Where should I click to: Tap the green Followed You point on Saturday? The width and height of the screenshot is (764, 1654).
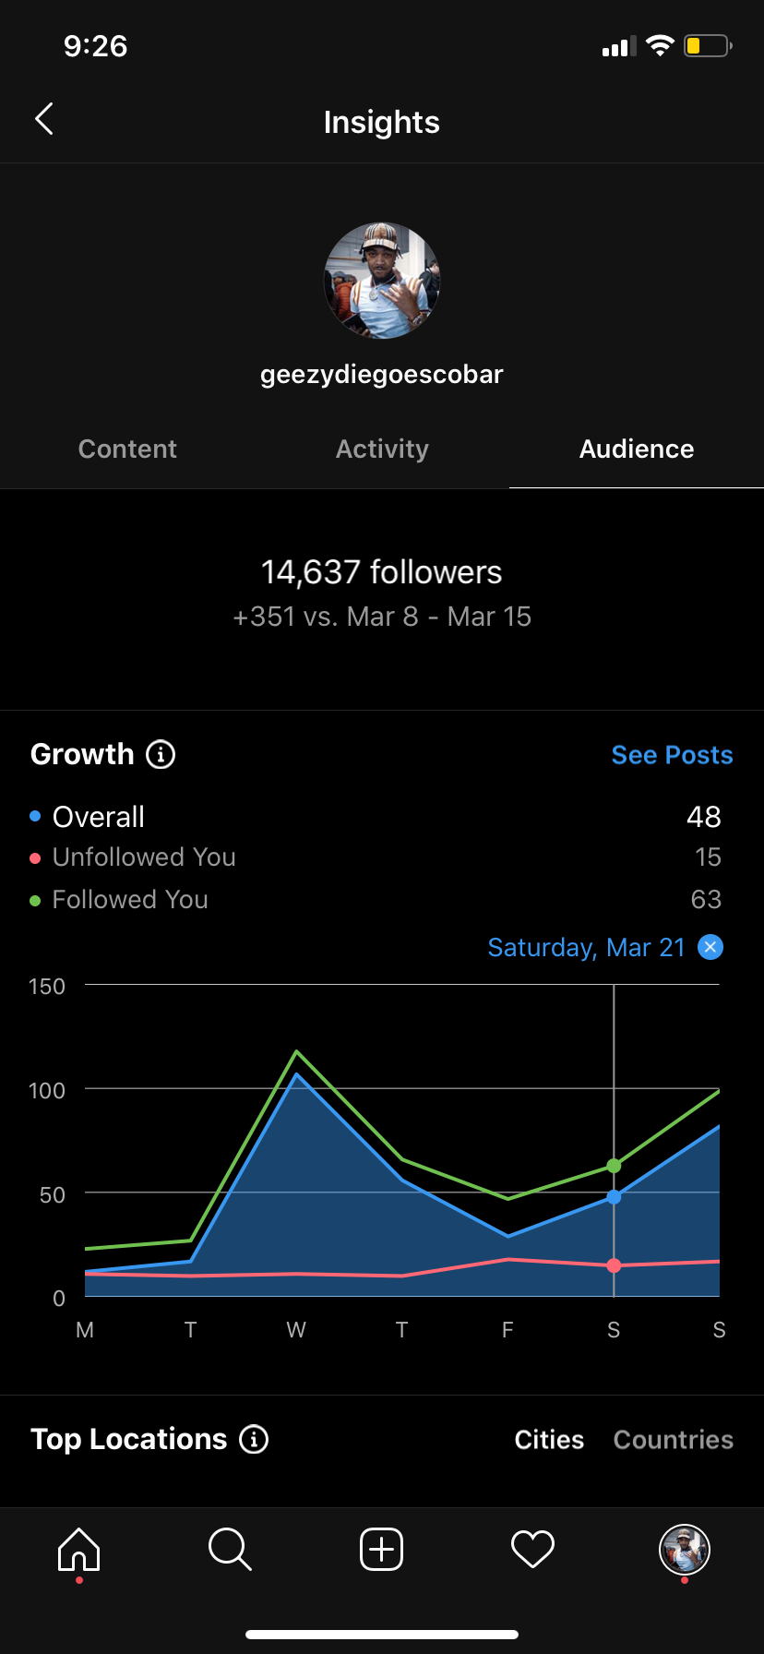pyautogui.click(x=614, y=1167)
